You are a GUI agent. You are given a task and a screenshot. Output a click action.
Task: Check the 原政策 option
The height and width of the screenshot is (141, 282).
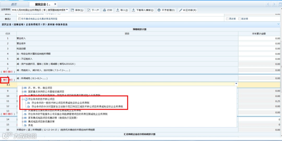point(227,19)
